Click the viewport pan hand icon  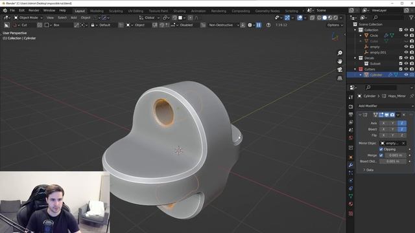click(340, 61)
